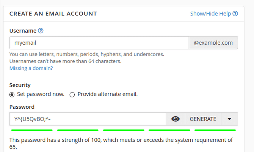Image resolution: width=254 pixels, height=152 pixels.
Task: Choose Provide alternate email option
Action: 72,94
